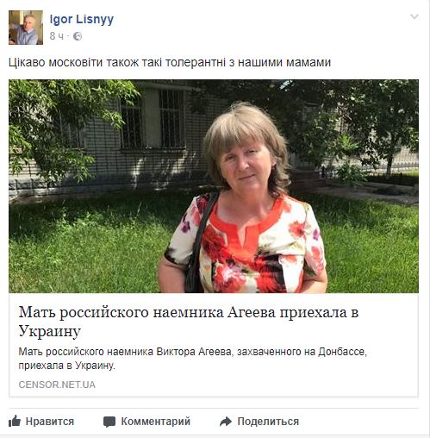This screenshot has height=438, width=430.
Task: Open the article headline about Агеева
Action: click(x=189, y=322)
